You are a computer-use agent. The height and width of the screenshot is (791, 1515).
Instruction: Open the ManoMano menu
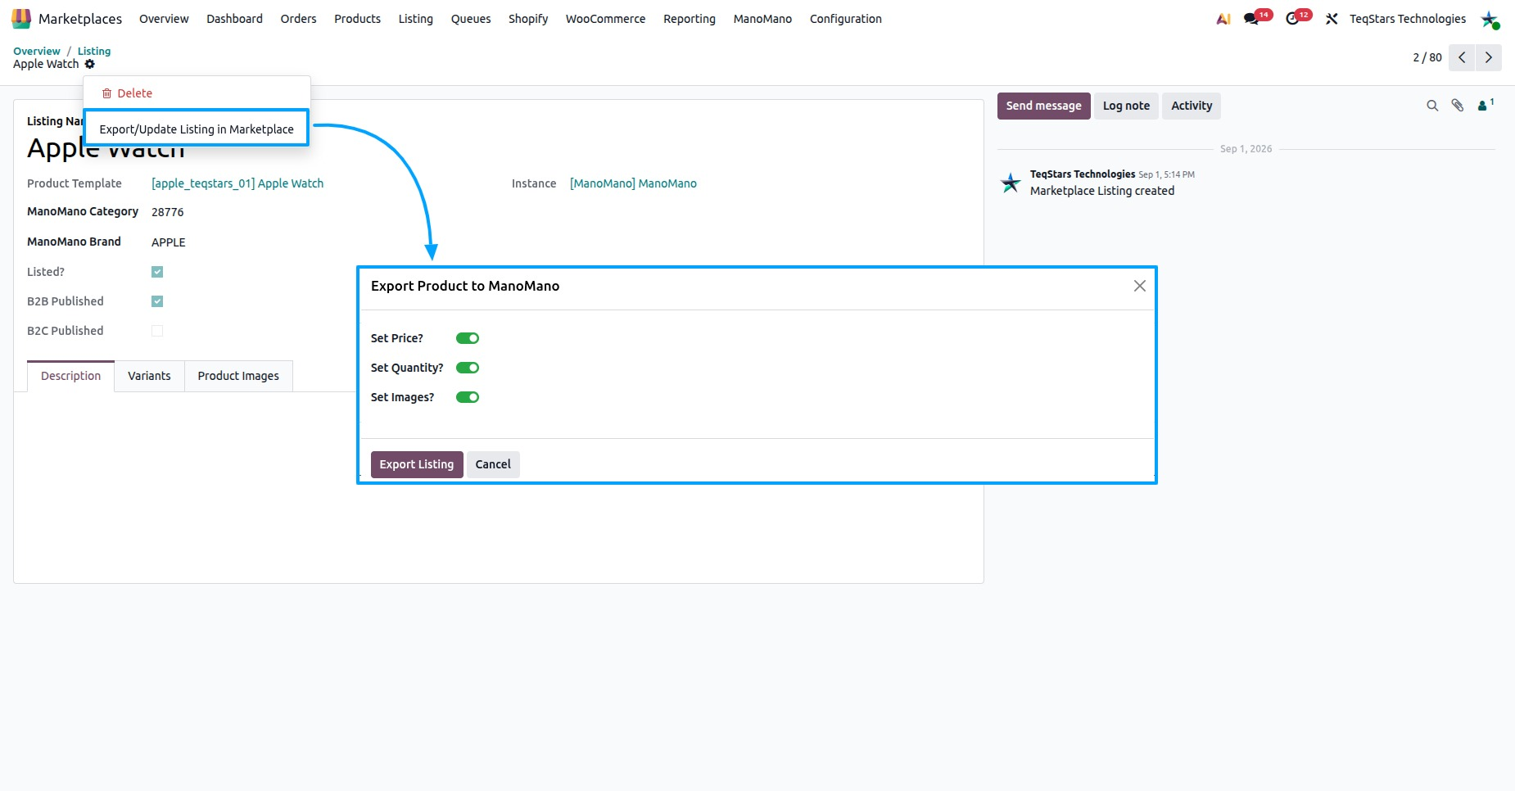[762, 19]
